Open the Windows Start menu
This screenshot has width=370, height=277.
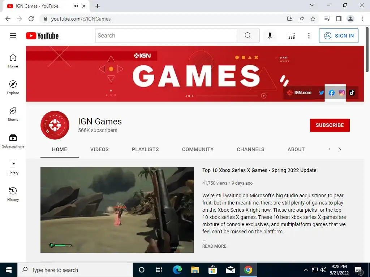click(9, 270)
